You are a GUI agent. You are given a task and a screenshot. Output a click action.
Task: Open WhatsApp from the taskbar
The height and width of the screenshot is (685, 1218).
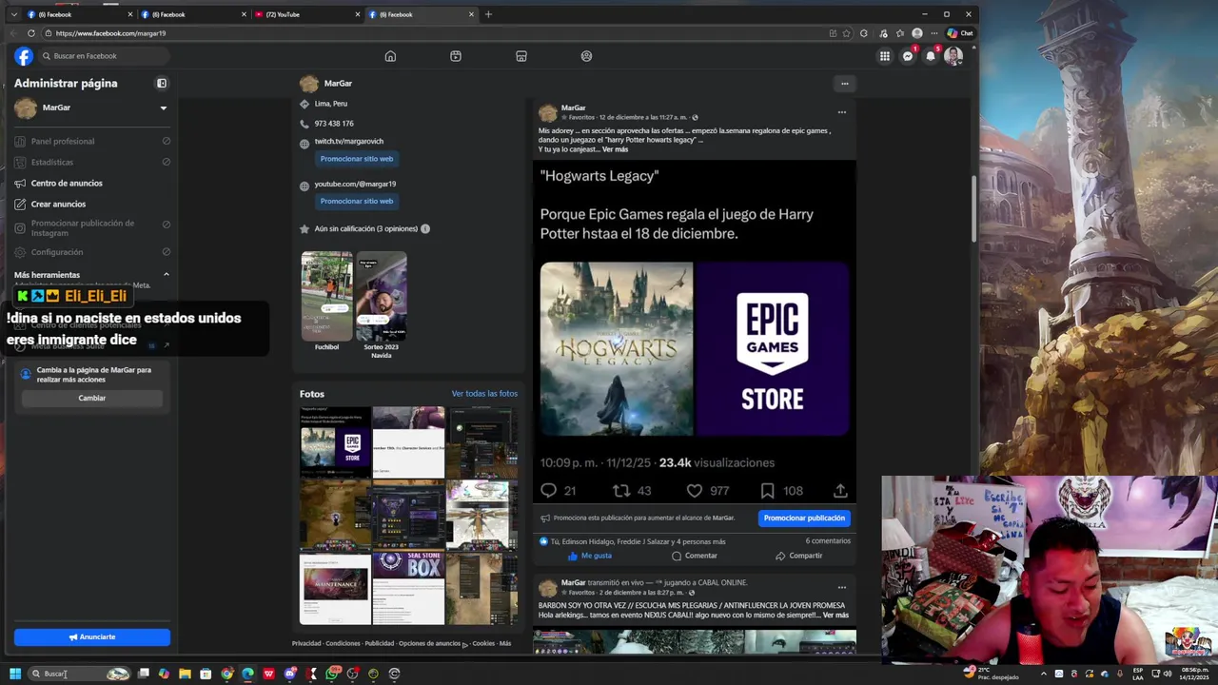pos(332,674)
